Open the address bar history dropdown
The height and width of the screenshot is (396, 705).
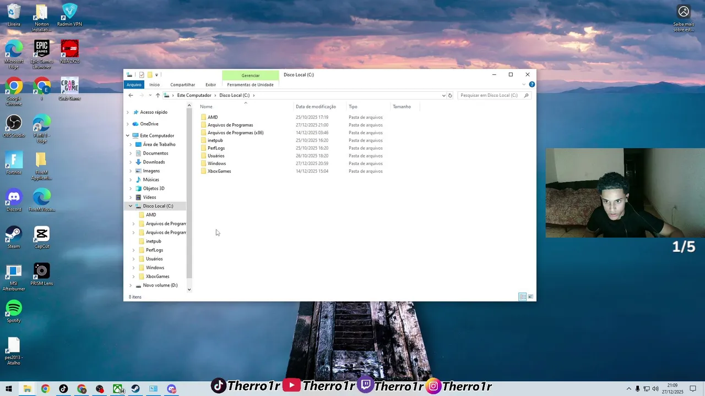point(444,95)
